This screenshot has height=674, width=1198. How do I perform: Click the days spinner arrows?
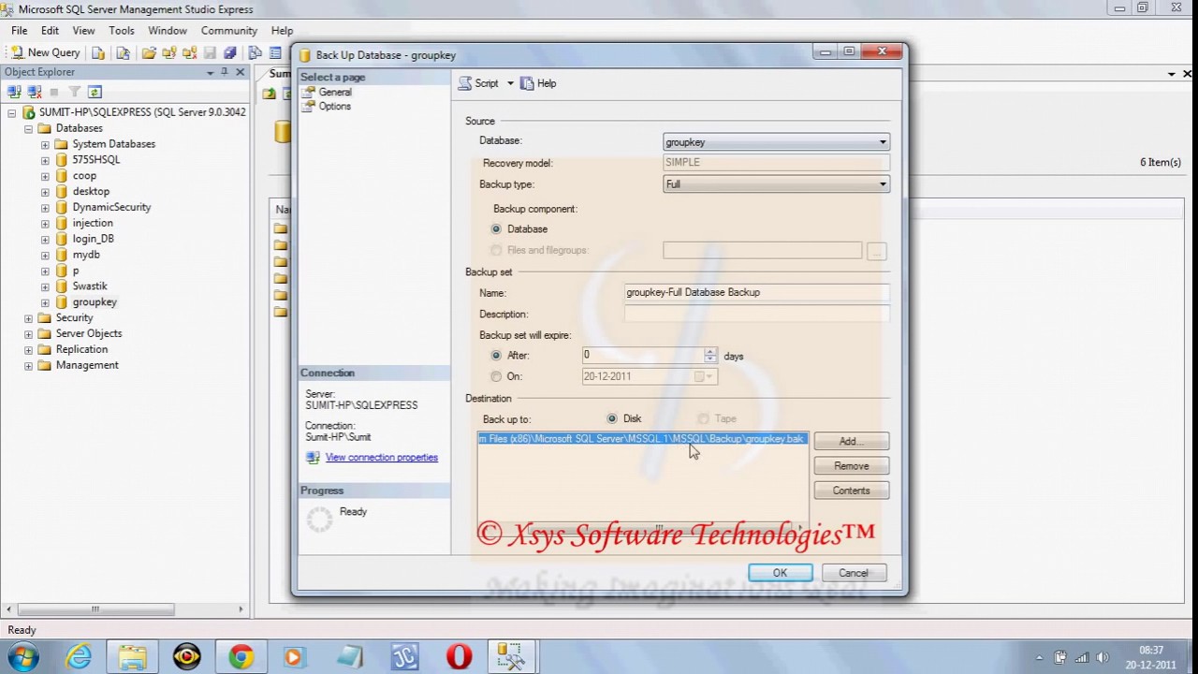[710, 355]
